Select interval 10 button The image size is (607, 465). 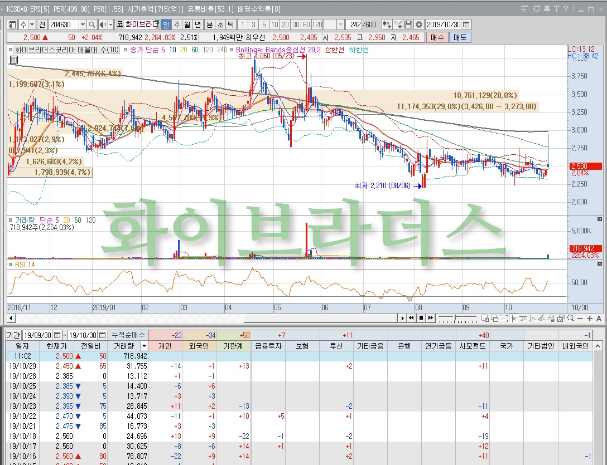click(274, 25)
